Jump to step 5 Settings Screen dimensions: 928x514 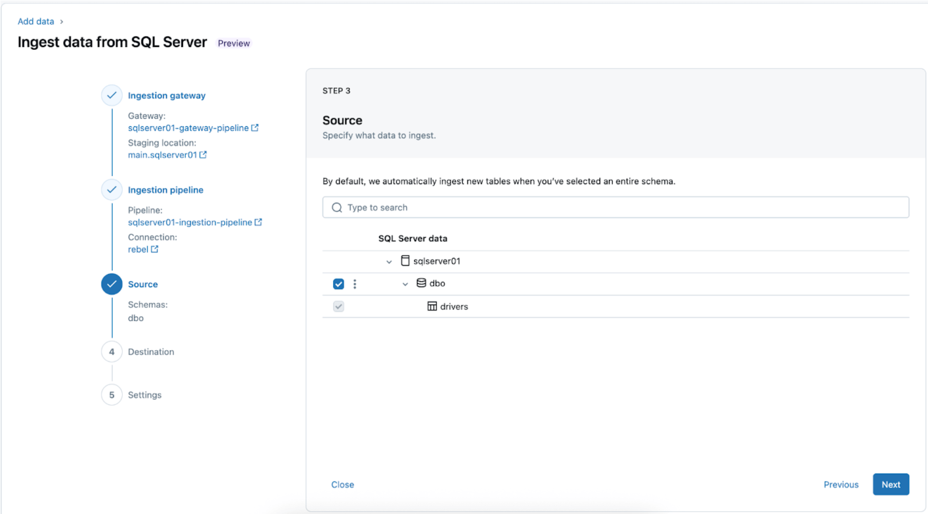pos(144,395)
